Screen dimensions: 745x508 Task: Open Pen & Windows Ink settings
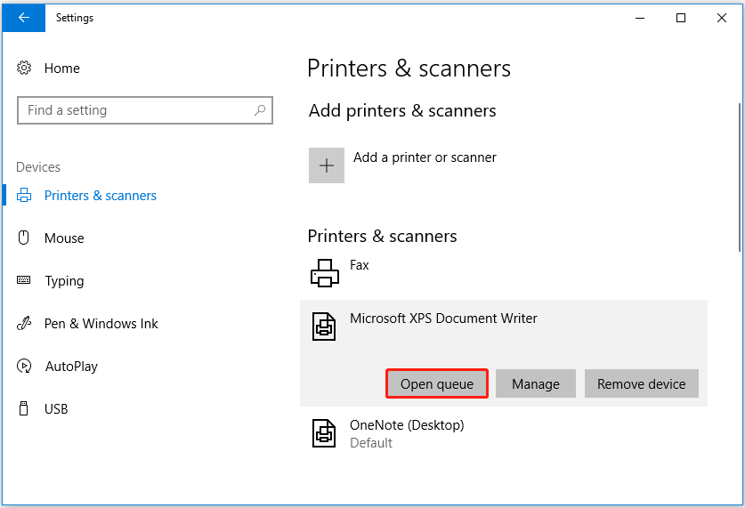coord(101,324)
